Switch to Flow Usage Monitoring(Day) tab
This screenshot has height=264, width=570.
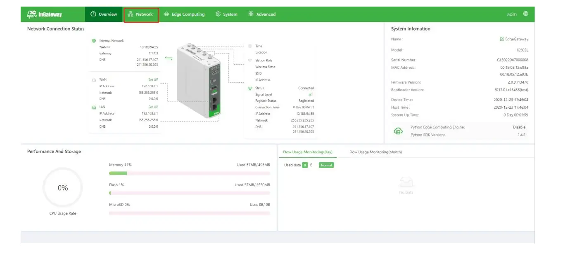[x=308, y=152]
